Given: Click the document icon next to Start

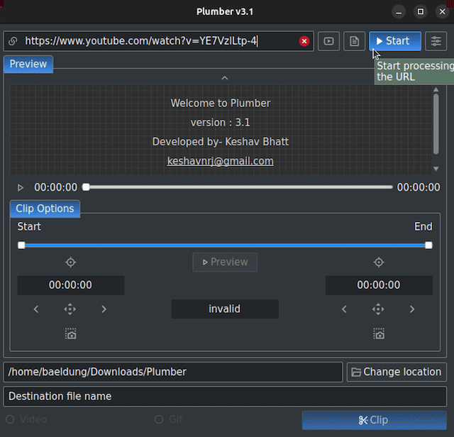Looking at the screenshot, I should (354, 41).
